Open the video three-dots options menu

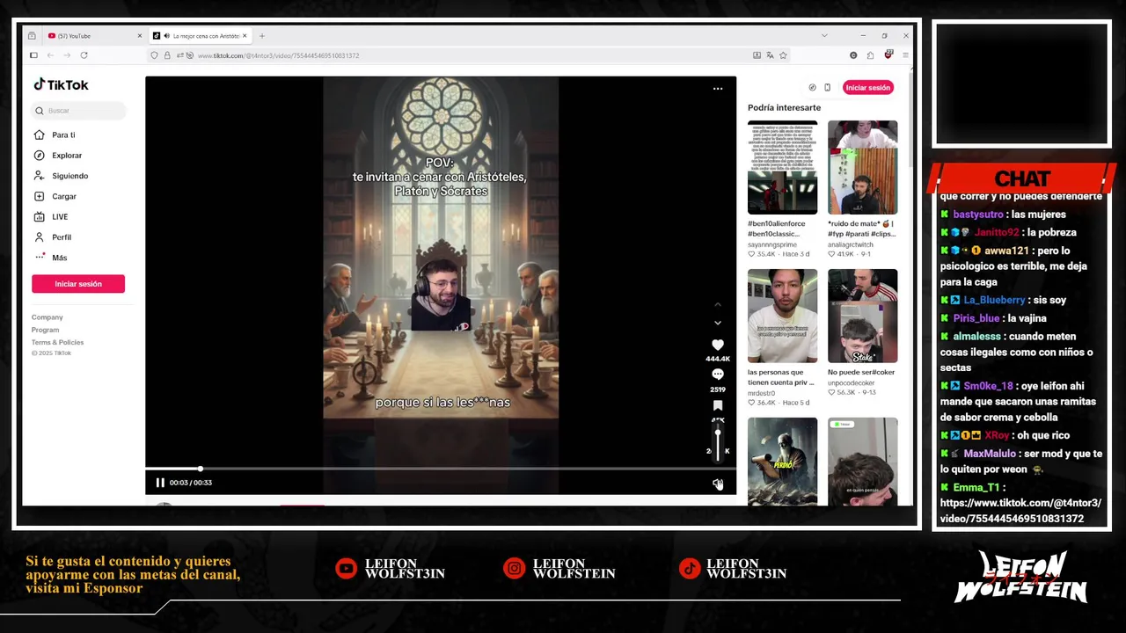pos(718,88)
